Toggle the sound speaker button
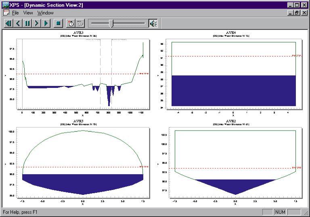 pyautogui.click(x=153, y=23)
